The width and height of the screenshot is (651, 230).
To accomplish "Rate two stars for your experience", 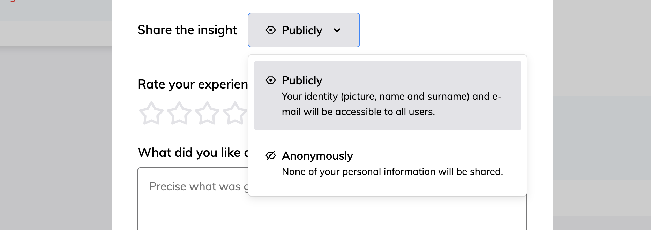I will pyautogui.click(x=179, y=113).
